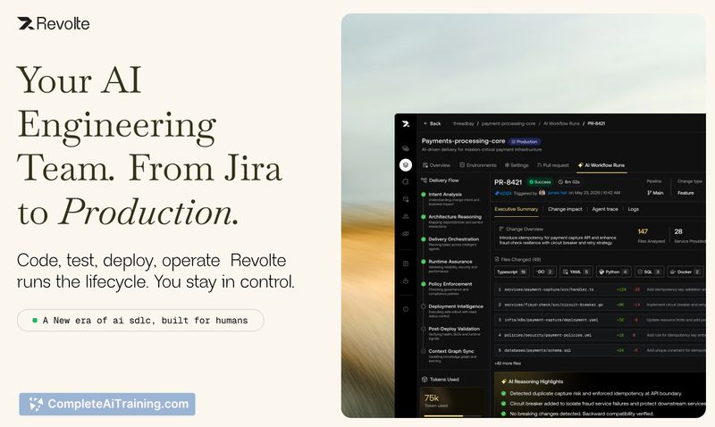Click the 75k tokens used progress bar
The height and width of the screenshot is (427, 715).
pyautogui.click(x=452, y=415)
